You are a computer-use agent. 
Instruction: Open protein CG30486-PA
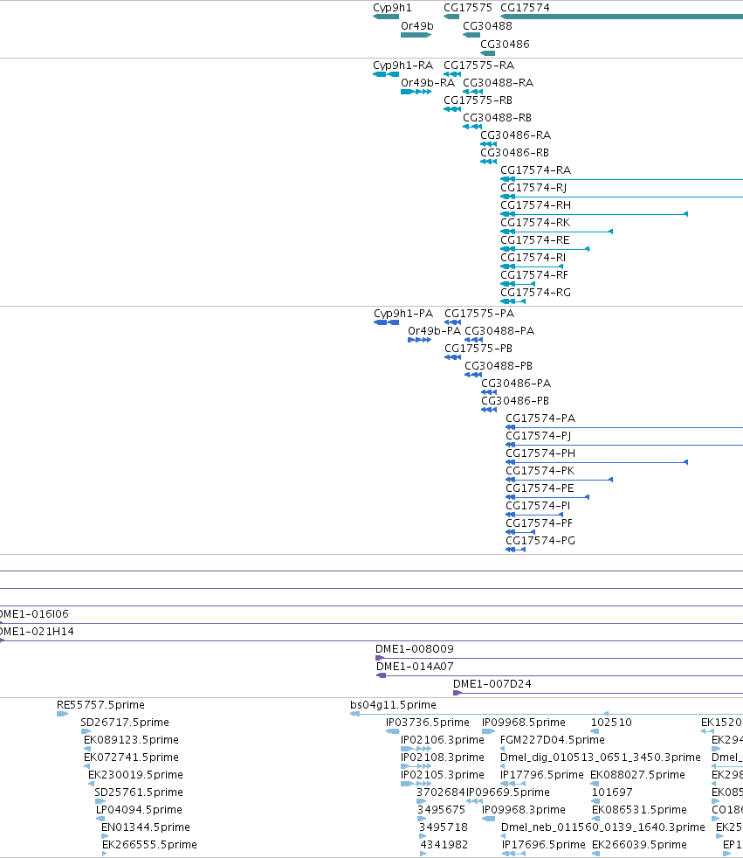click(516, 384)
